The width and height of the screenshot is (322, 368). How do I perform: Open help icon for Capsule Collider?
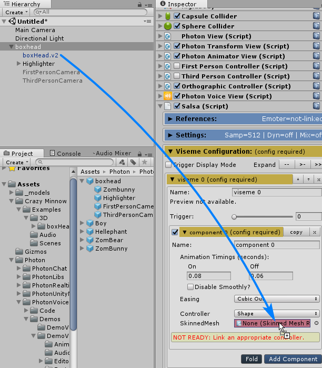tap(316, 16)
